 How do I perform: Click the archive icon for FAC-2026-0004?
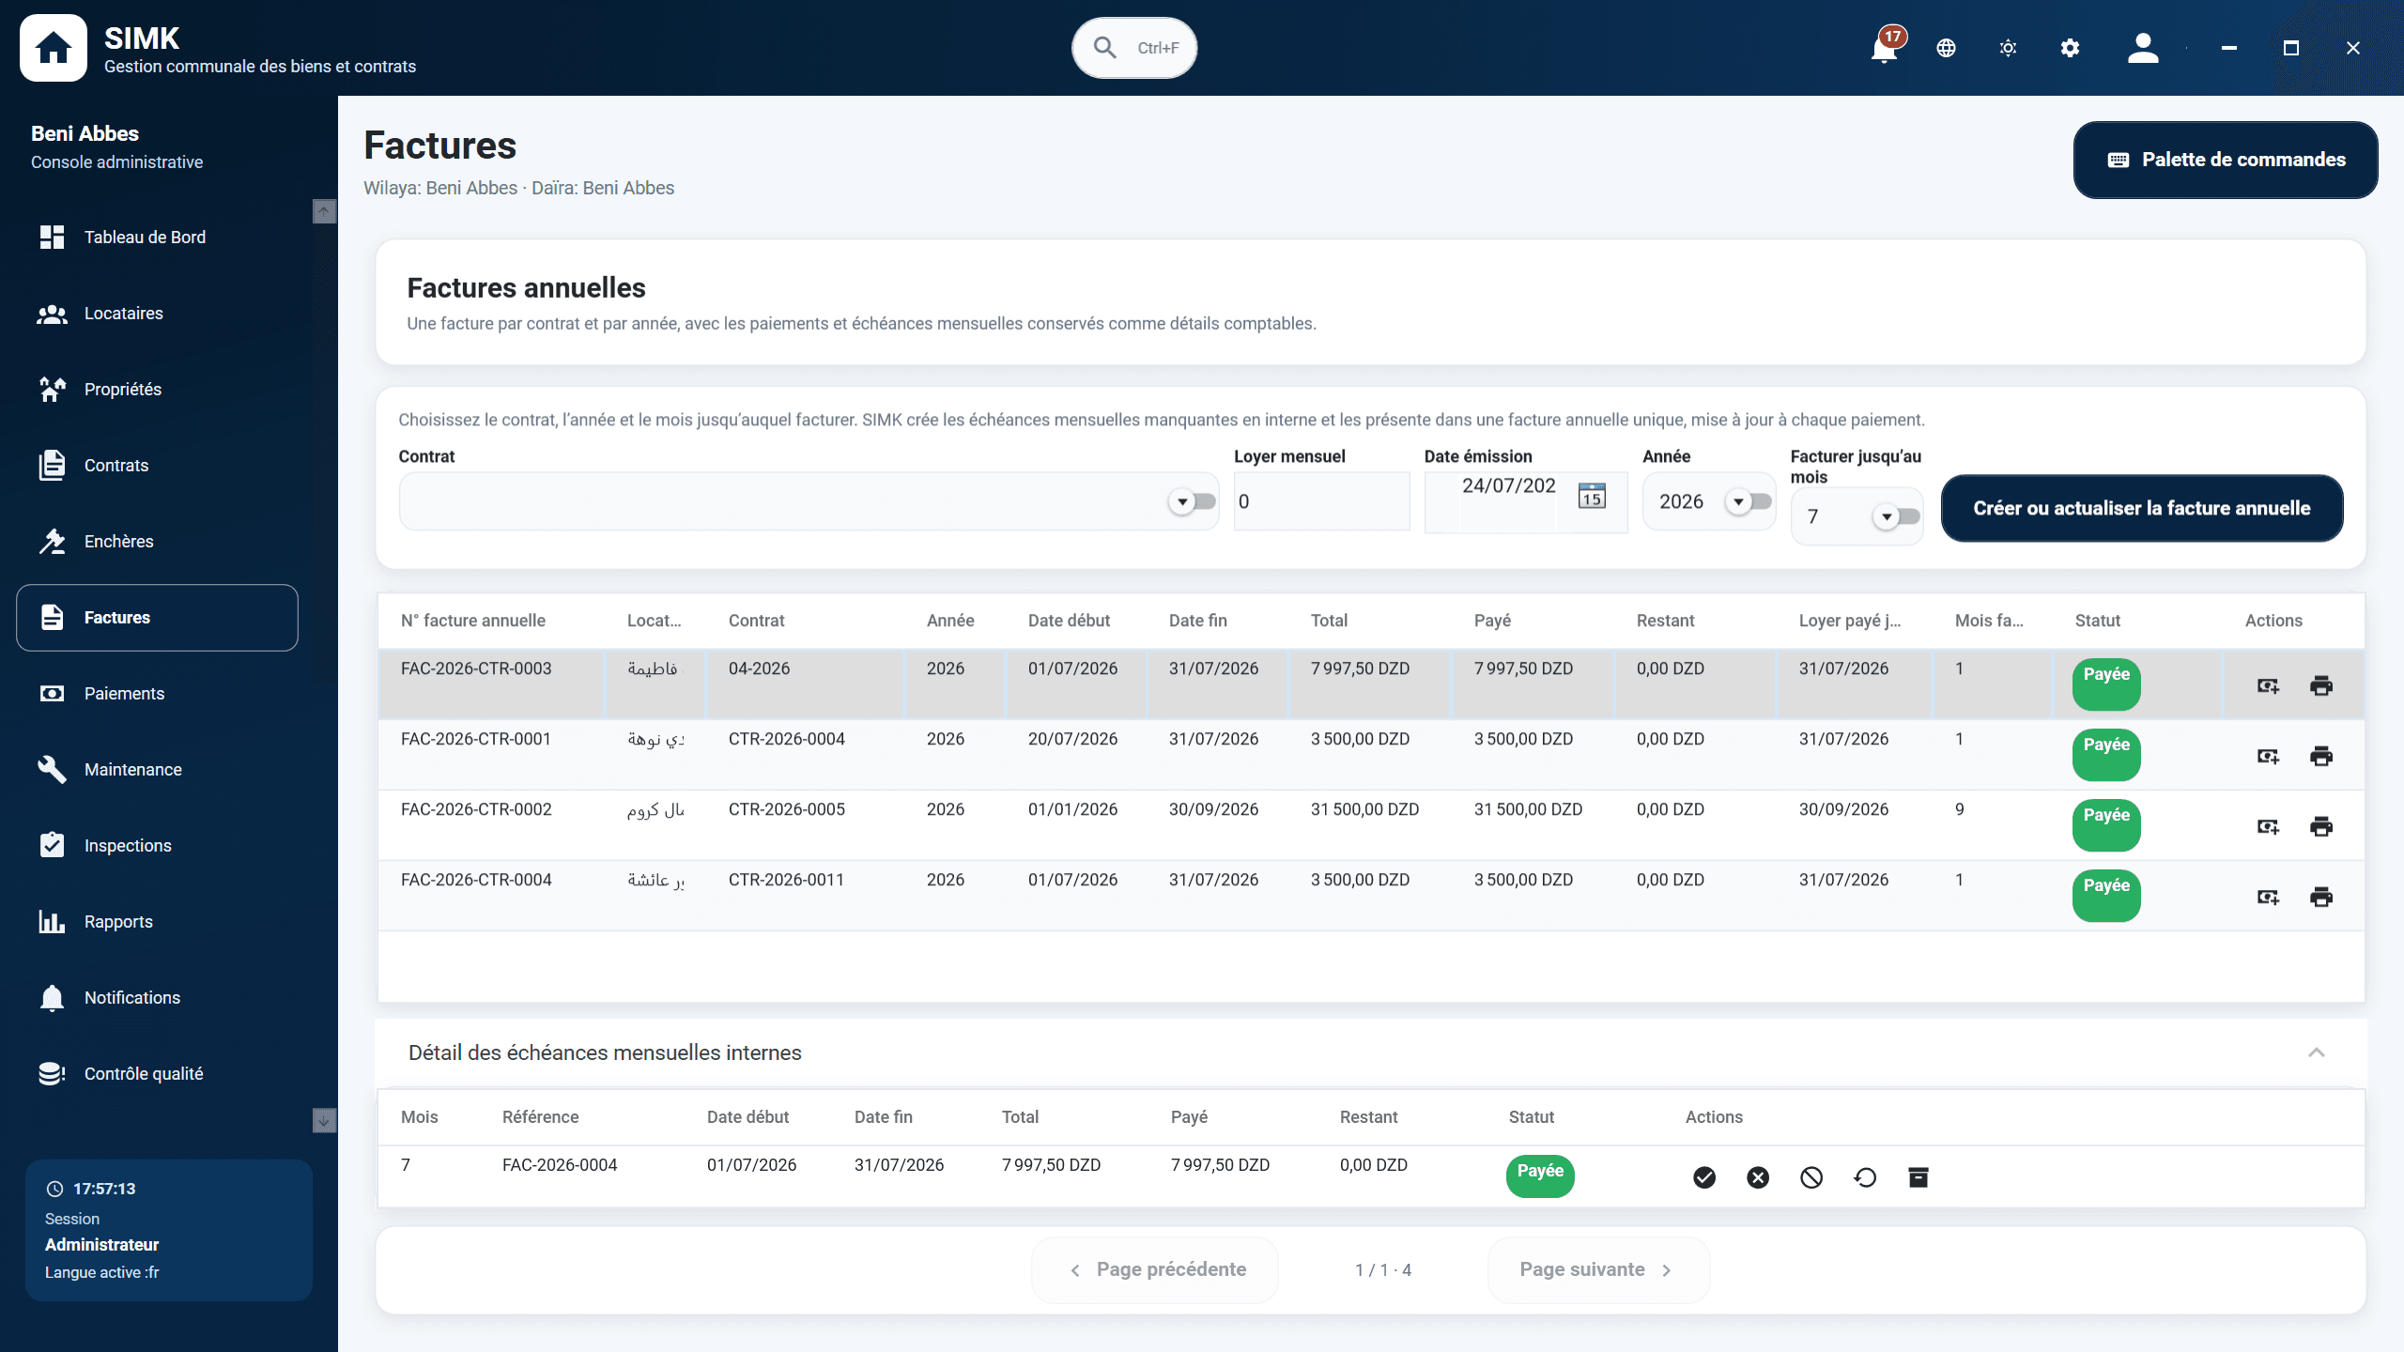click(1919, 1177)
